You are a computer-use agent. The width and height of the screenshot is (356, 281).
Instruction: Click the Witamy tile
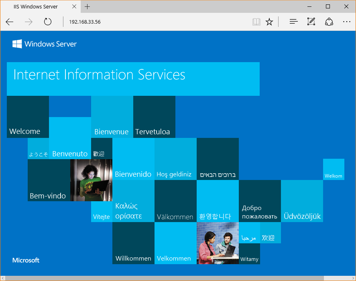tap(249, 254)
